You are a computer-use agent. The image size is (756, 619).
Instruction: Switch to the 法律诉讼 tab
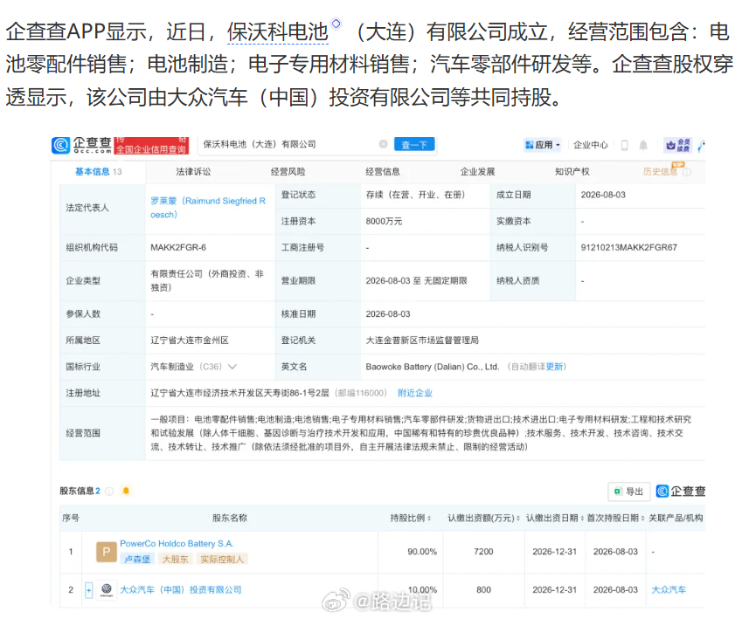pos(193,171)
